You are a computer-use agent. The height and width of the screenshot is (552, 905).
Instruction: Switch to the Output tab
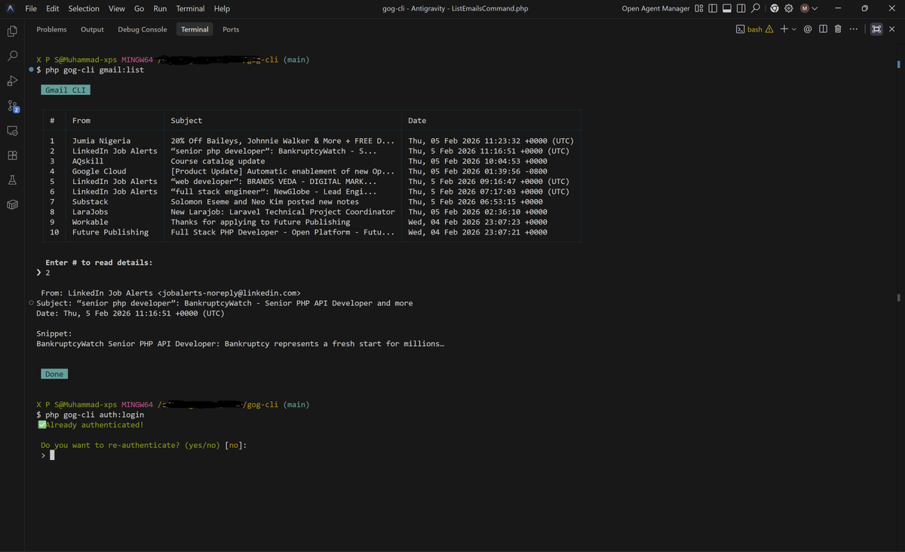tap(92, 29)
